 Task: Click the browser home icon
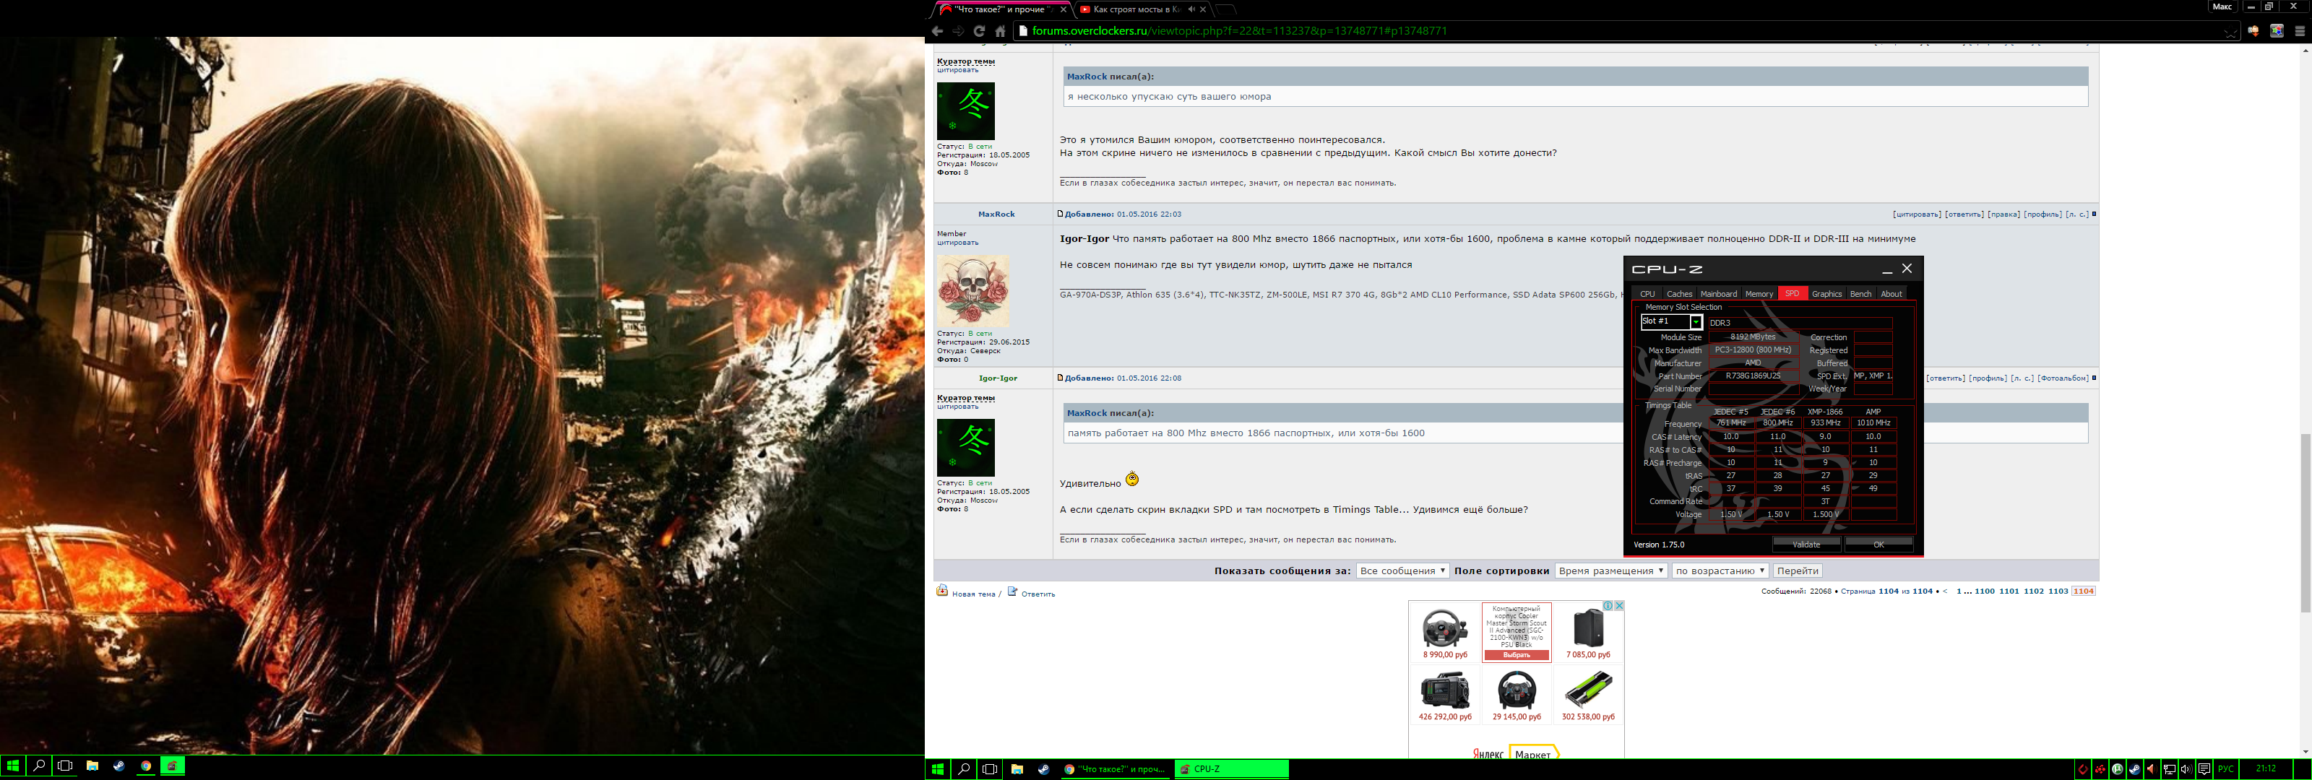tap(1000, 31)
